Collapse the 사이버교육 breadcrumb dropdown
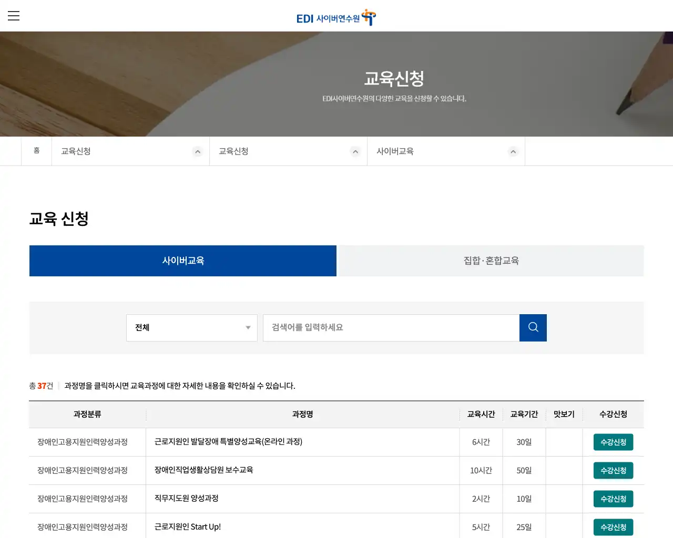The width and height of the screenshot is (673, 538). click(513, 151)
